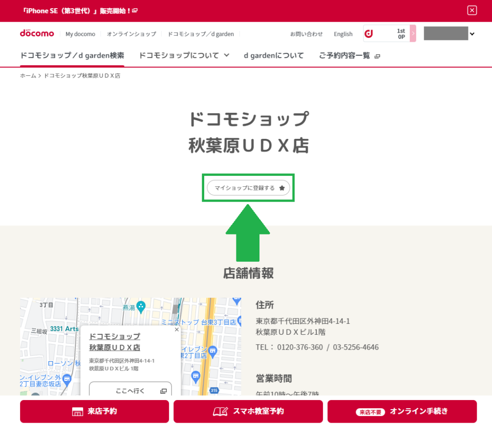Click オンライン手続き button
Image resolution: width=492 pixels, height=427 pixels.
[x=402, y=411]
